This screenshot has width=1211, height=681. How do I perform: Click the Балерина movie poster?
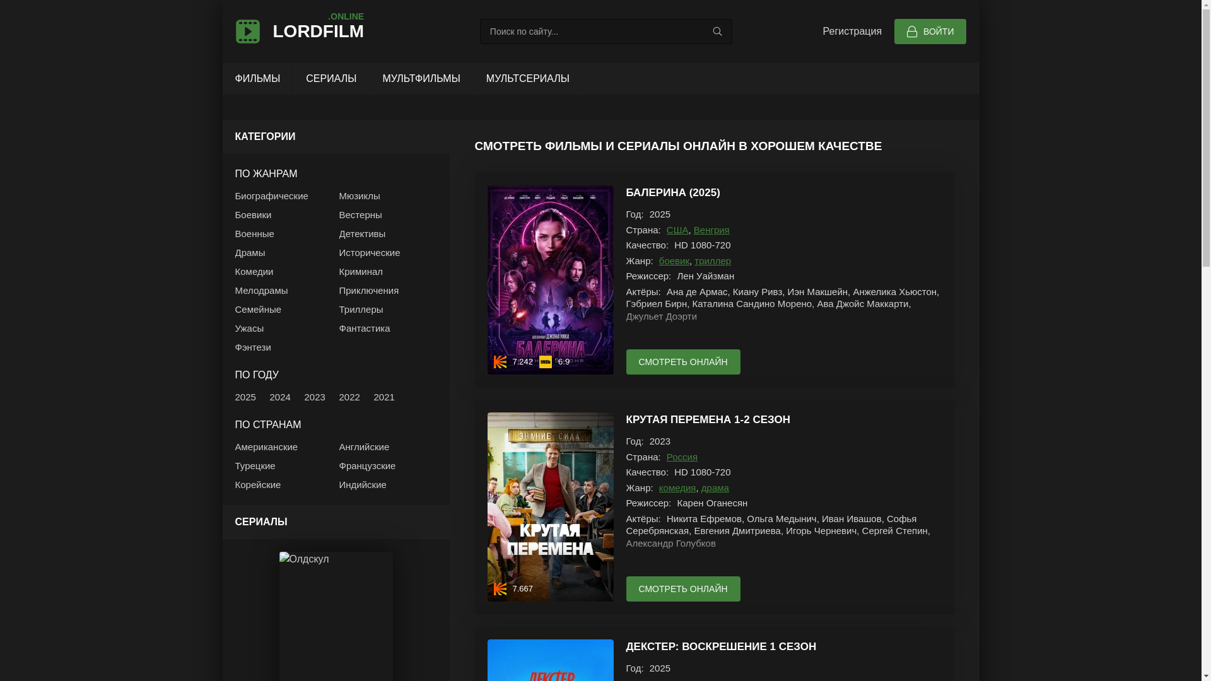coord(550,280)
